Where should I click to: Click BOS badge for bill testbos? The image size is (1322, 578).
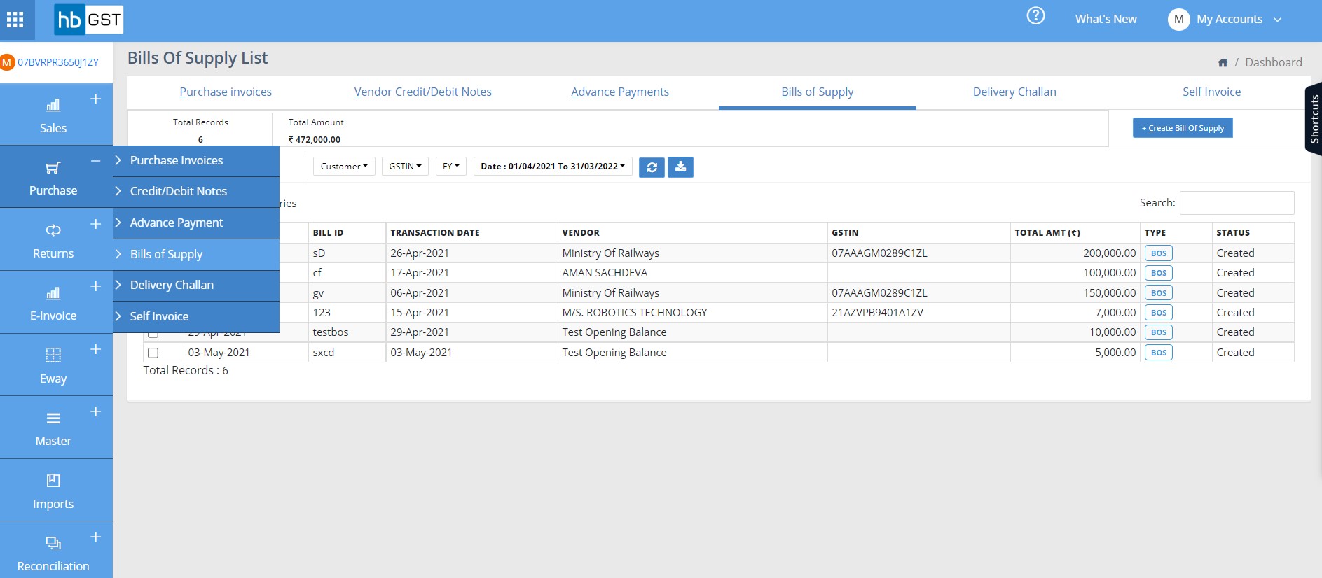(1158, 332)
